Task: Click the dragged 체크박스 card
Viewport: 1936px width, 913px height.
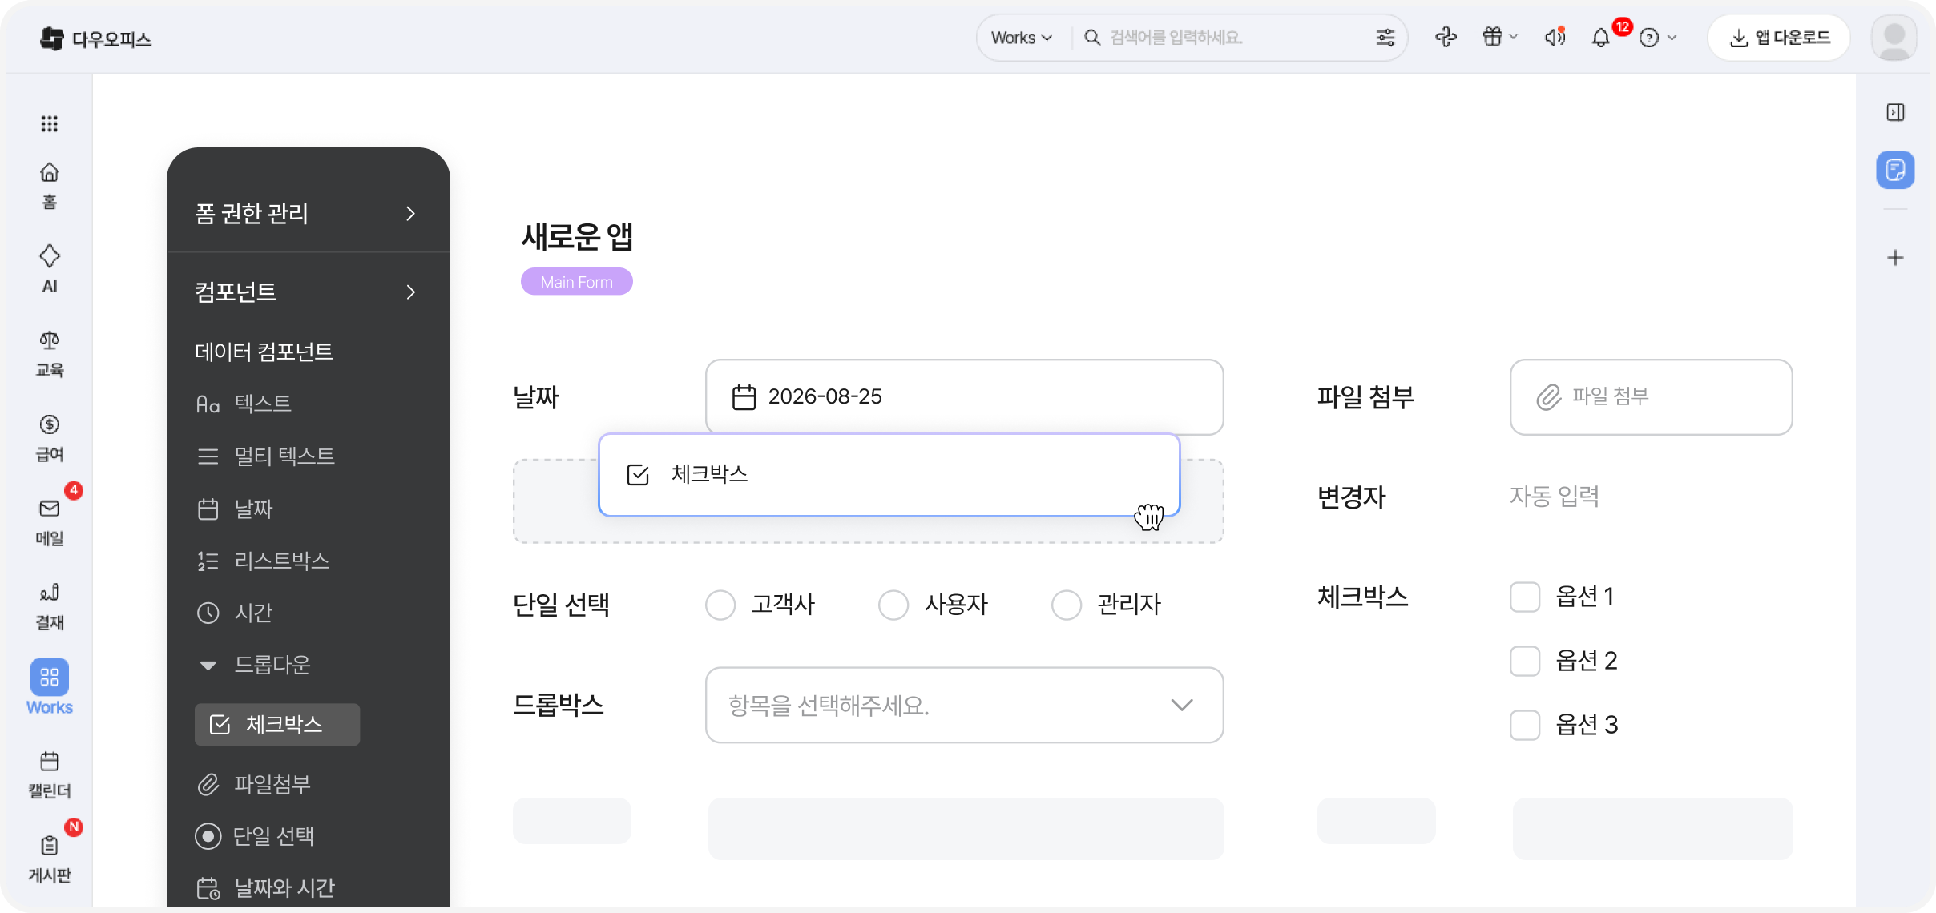Action: [x=889, y=475]
